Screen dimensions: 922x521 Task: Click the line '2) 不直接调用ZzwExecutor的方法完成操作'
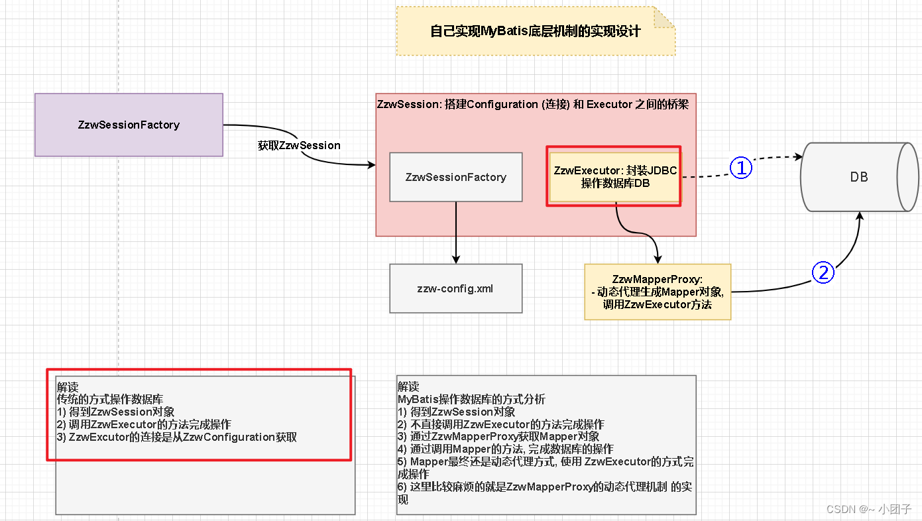point(500,424)
